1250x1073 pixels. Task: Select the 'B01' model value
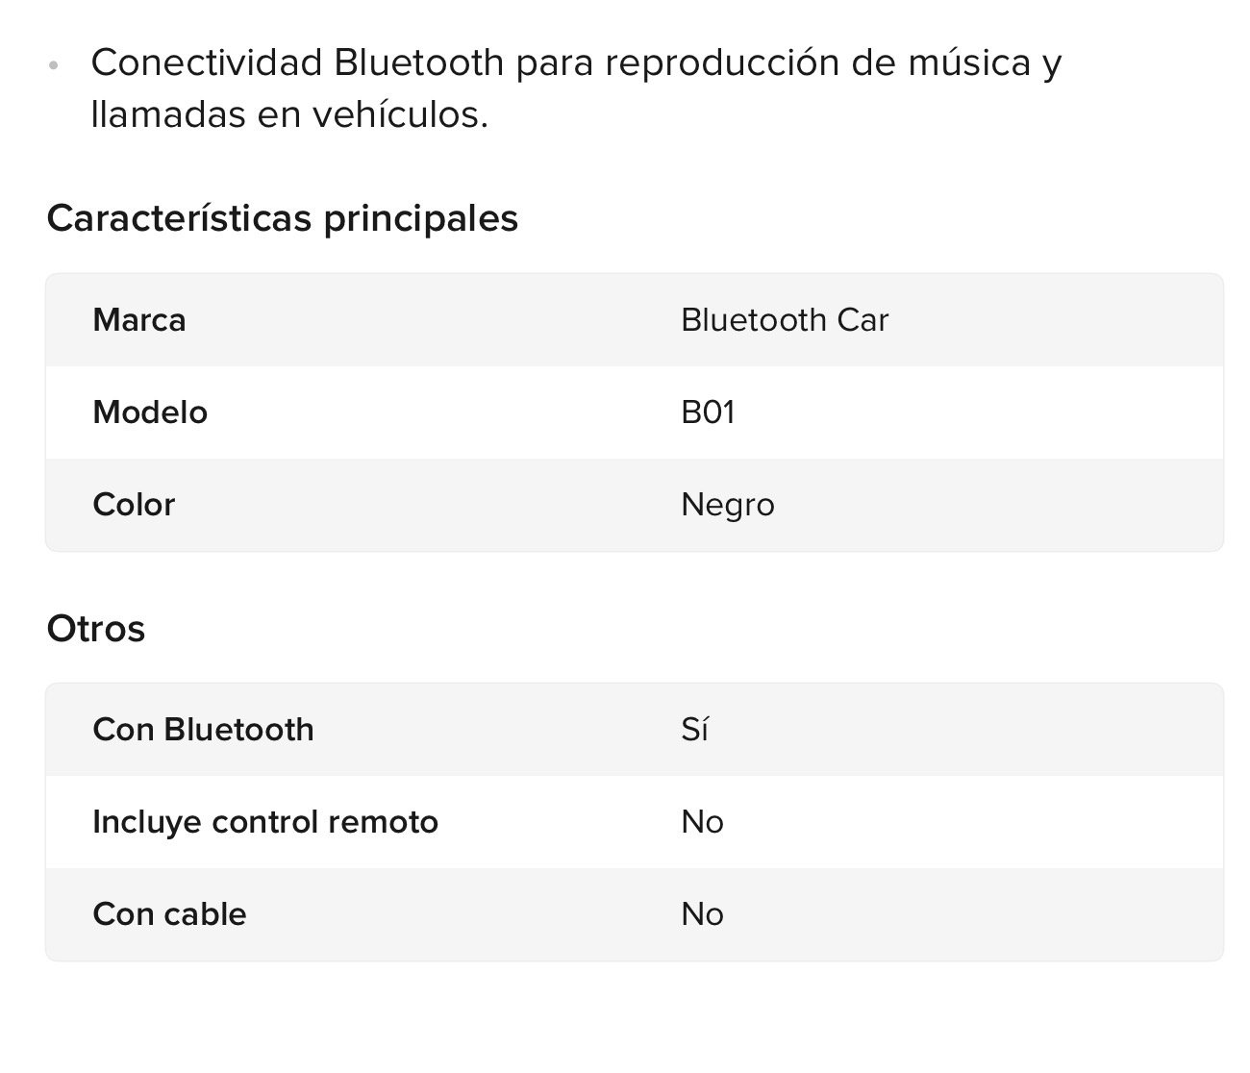point(708,412)
